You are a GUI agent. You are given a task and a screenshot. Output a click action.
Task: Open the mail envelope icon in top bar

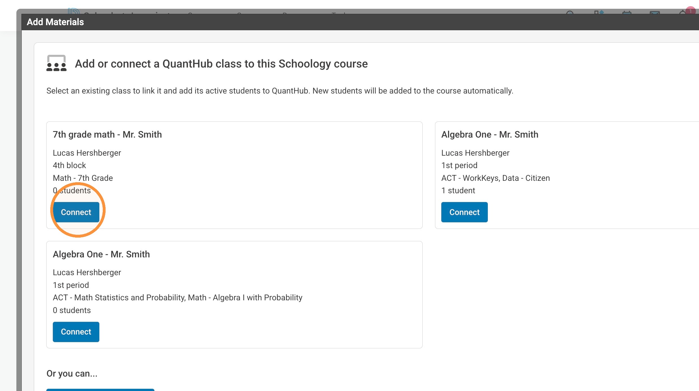(655, 12)
